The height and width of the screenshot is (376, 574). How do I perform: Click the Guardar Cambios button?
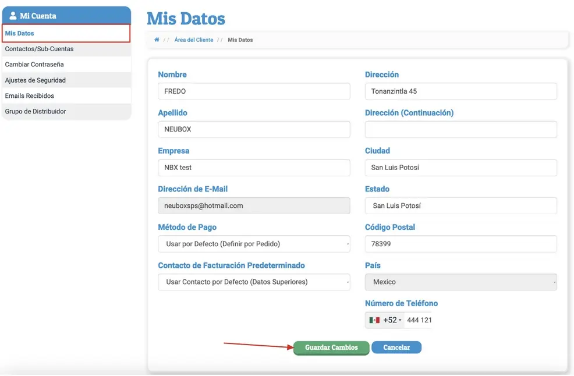click(331, 347)
